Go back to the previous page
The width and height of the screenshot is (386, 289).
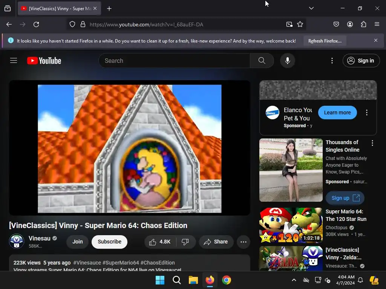(9, 24)
